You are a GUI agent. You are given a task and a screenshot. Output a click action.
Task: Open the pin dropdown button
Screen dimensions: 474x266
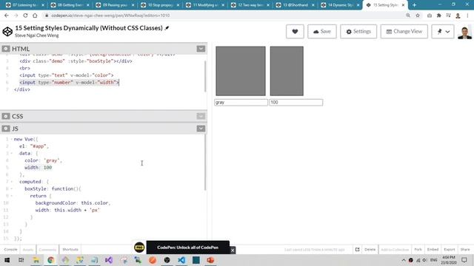tap(443, 31)
